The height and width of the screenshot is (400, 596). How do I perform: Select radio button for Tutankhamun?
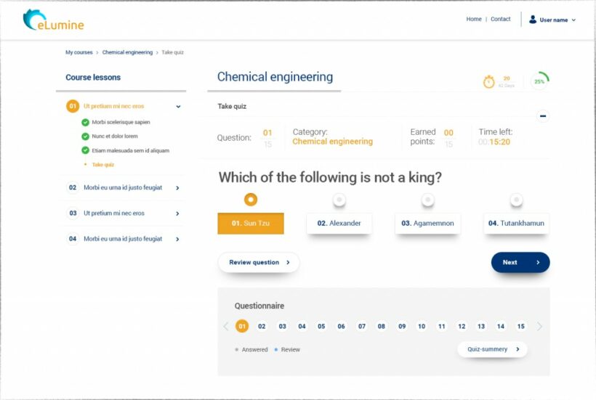pos(516,199)
